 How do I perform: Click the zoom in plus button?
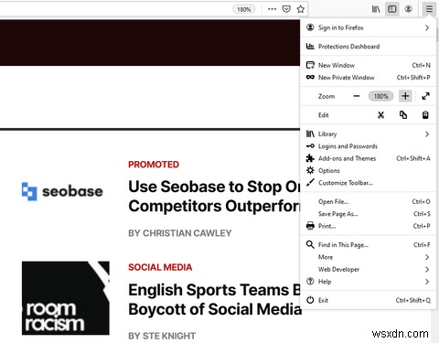pos(405,96)
